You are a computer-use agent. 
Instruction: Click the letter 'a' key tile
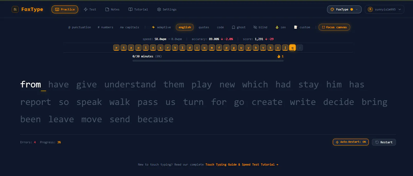(131, 47)
